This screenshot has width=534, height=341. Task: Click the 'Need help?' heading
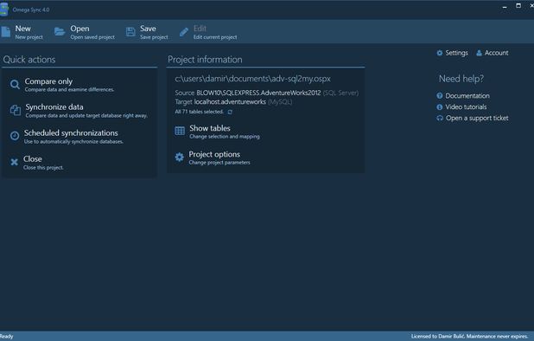point(461,79)
